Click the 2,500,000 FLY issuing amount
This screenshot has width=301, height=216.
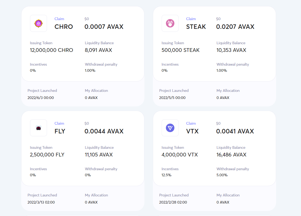tap(47, 155)
